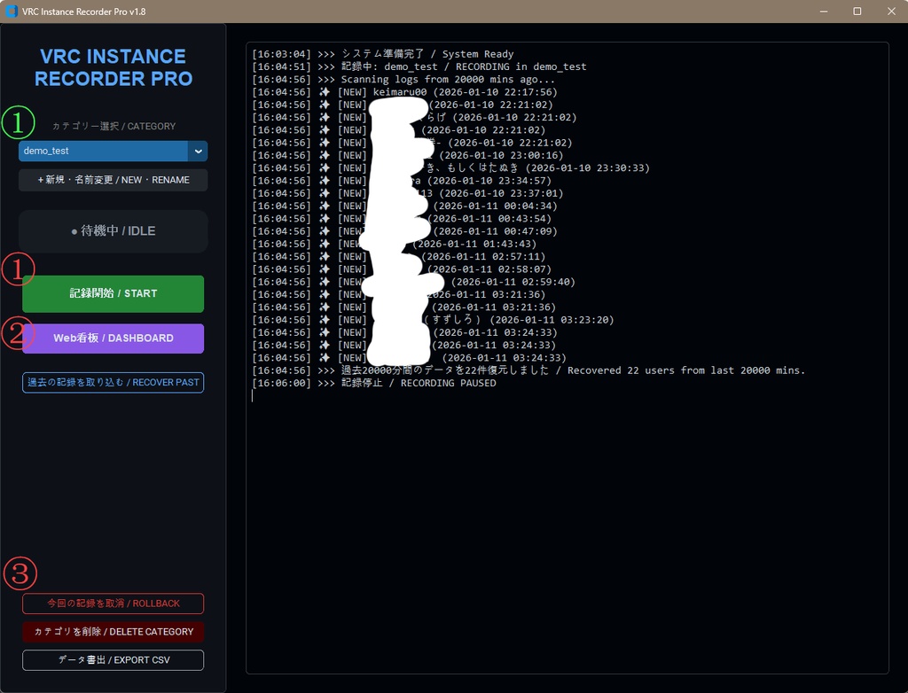Click the text cursor line at end of log
The image size is (908, 693).
point(253,396)
